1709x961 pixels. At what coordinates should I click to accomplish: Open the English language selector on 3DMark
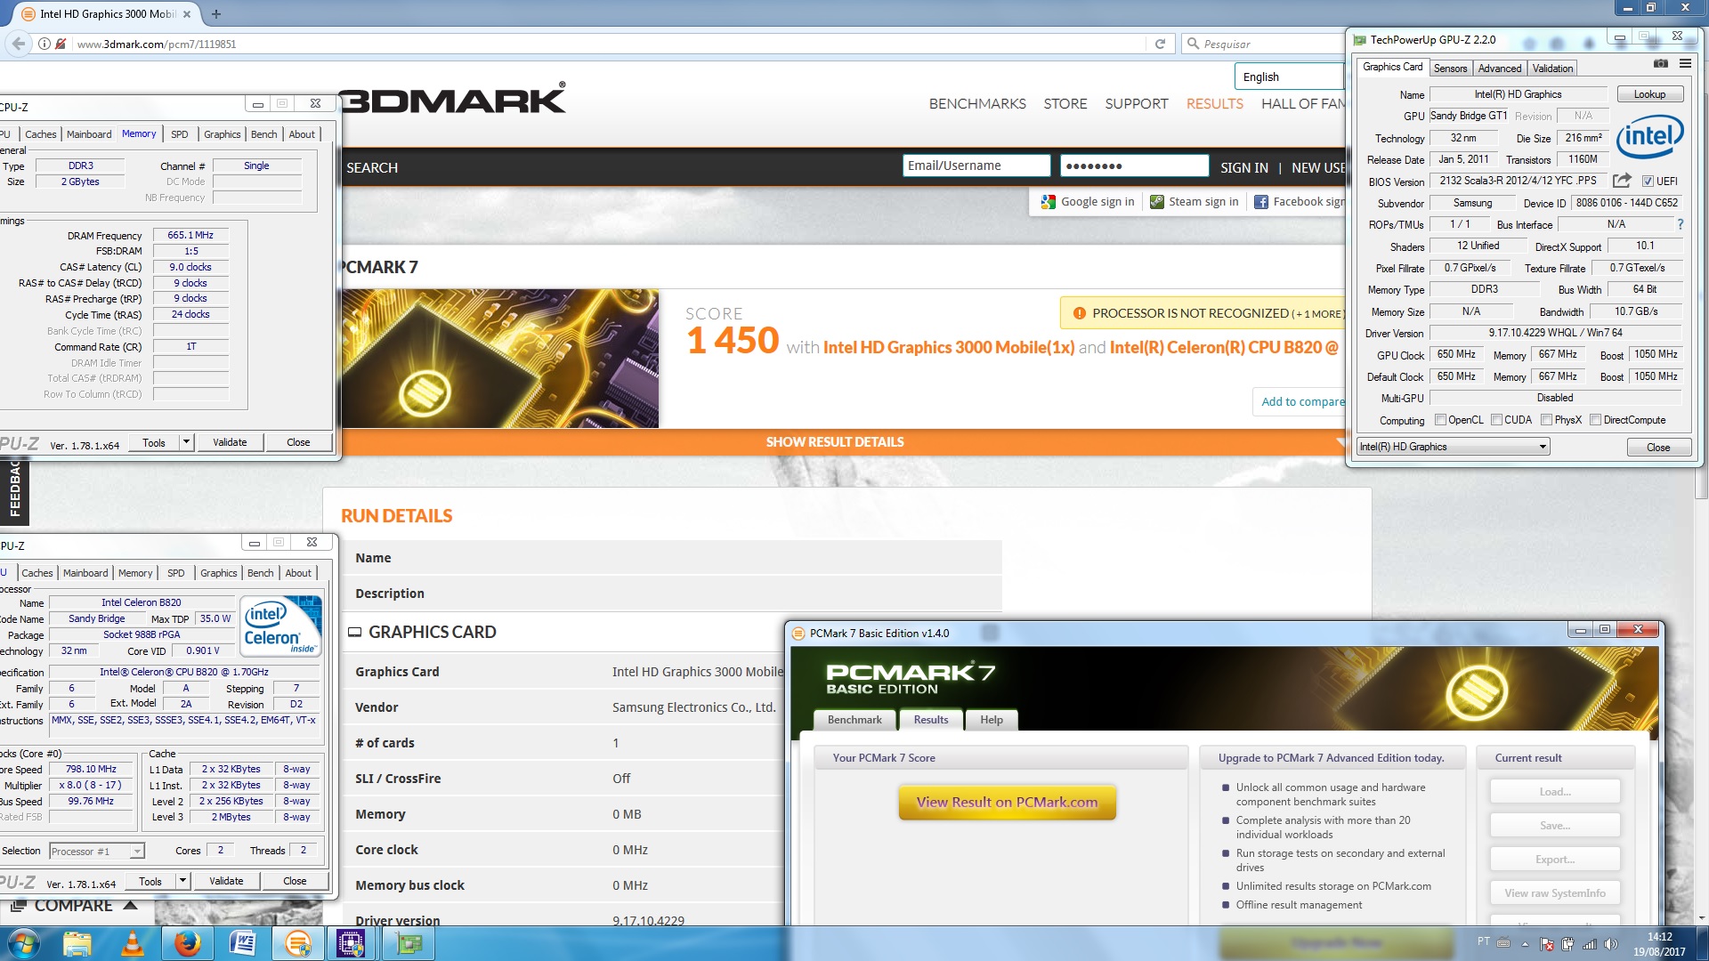click(1289, 77)
